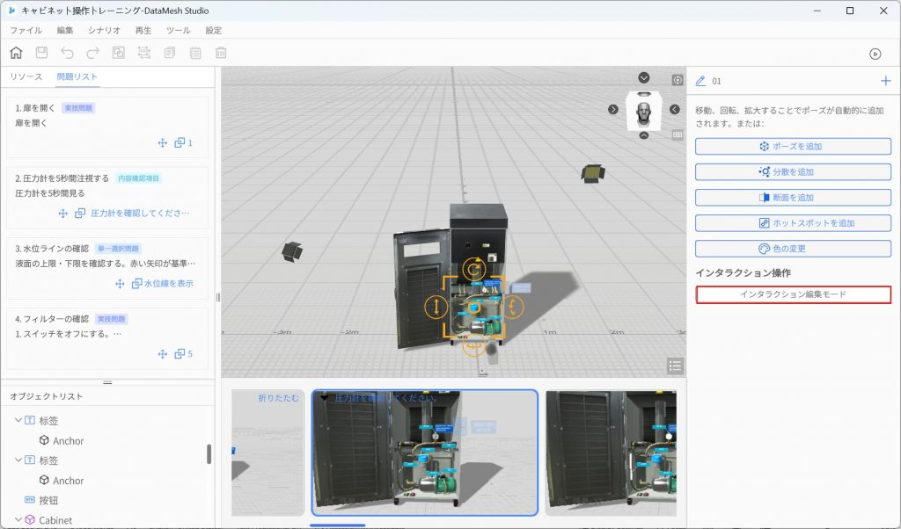Click the Home icon in the toolbar

pos(16,53)
